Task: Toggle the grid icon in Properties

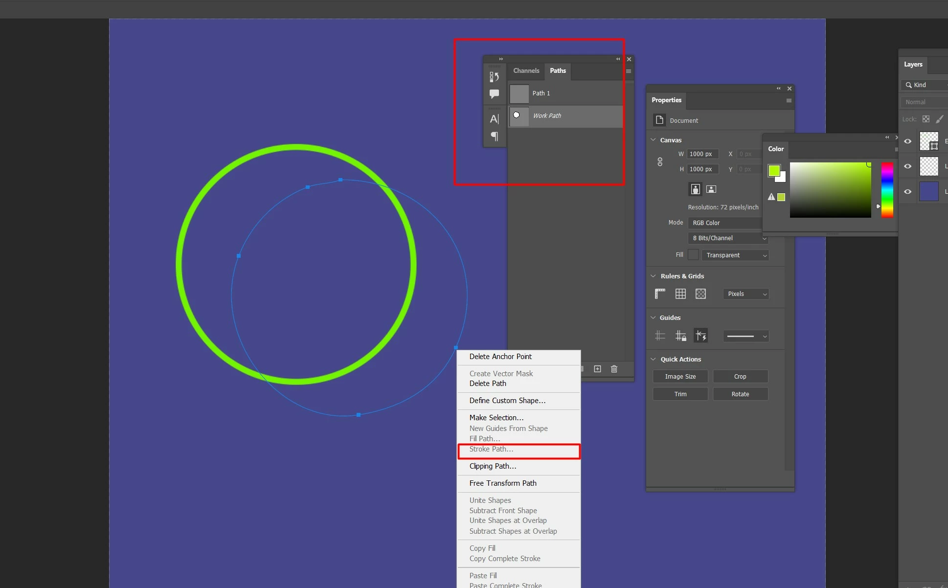Action: point(680,294)
